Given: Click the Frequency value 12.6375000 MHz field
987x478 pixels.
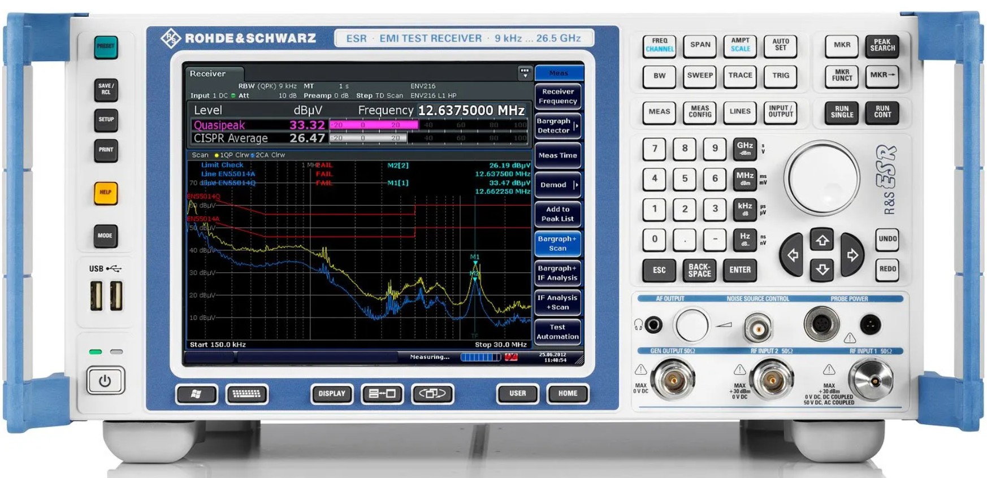Looking at the screenshot, I should [x=472, y=110].
